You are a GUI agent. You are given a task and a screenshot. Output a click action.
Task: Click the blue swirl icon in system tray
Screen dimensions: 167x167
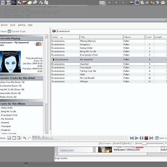[157, 3]
